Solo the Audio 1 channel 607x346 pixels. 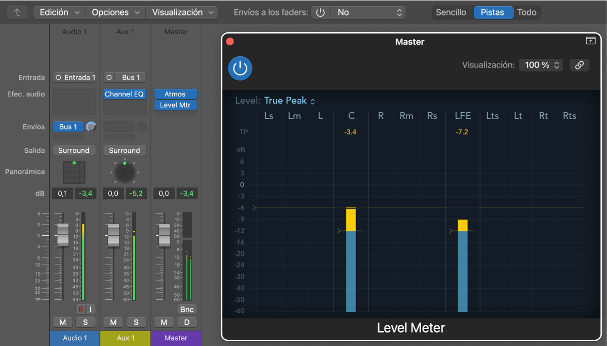pyautogui.click(x=86, y=322)
